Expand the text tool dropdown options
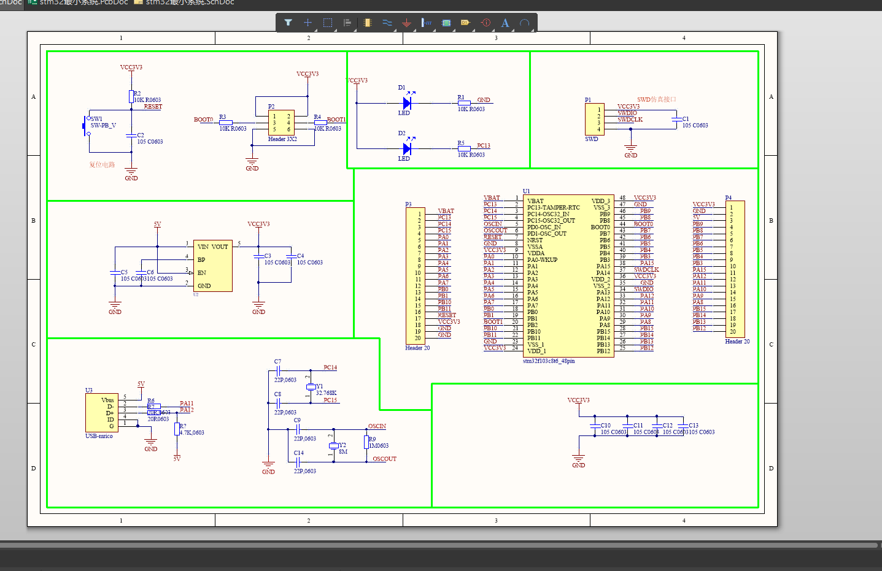This screenshot has width=882, height=571. [x=513, y=31]
